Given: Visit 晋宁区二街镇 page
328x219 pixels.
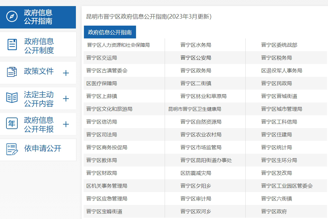Looking at the screenshot, I should click(x=196, y=83).
